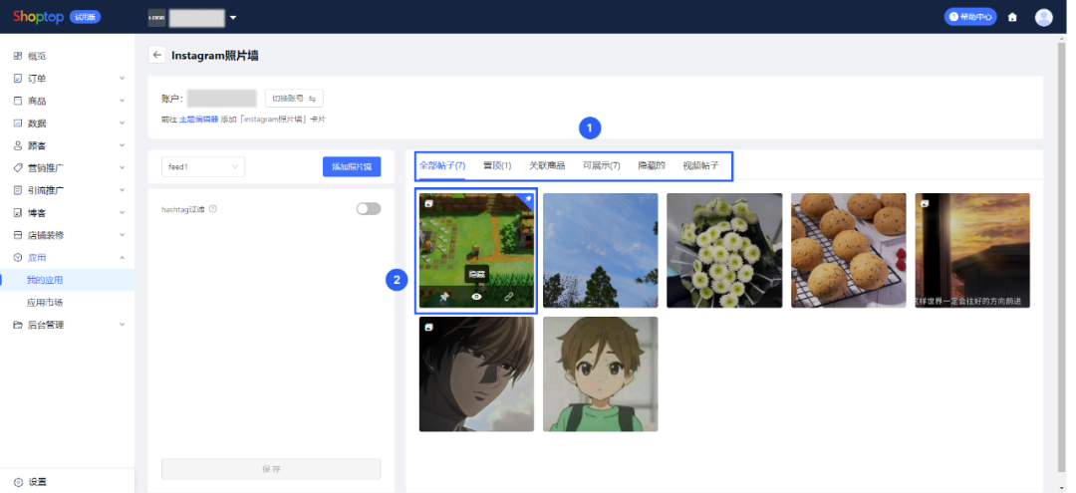1076x493 pixels.
Task: Click the 保存 button
Action: [271, 469]
